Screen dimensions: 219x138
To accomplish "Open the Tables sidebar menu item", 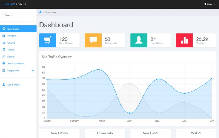I will click(11, 50).
